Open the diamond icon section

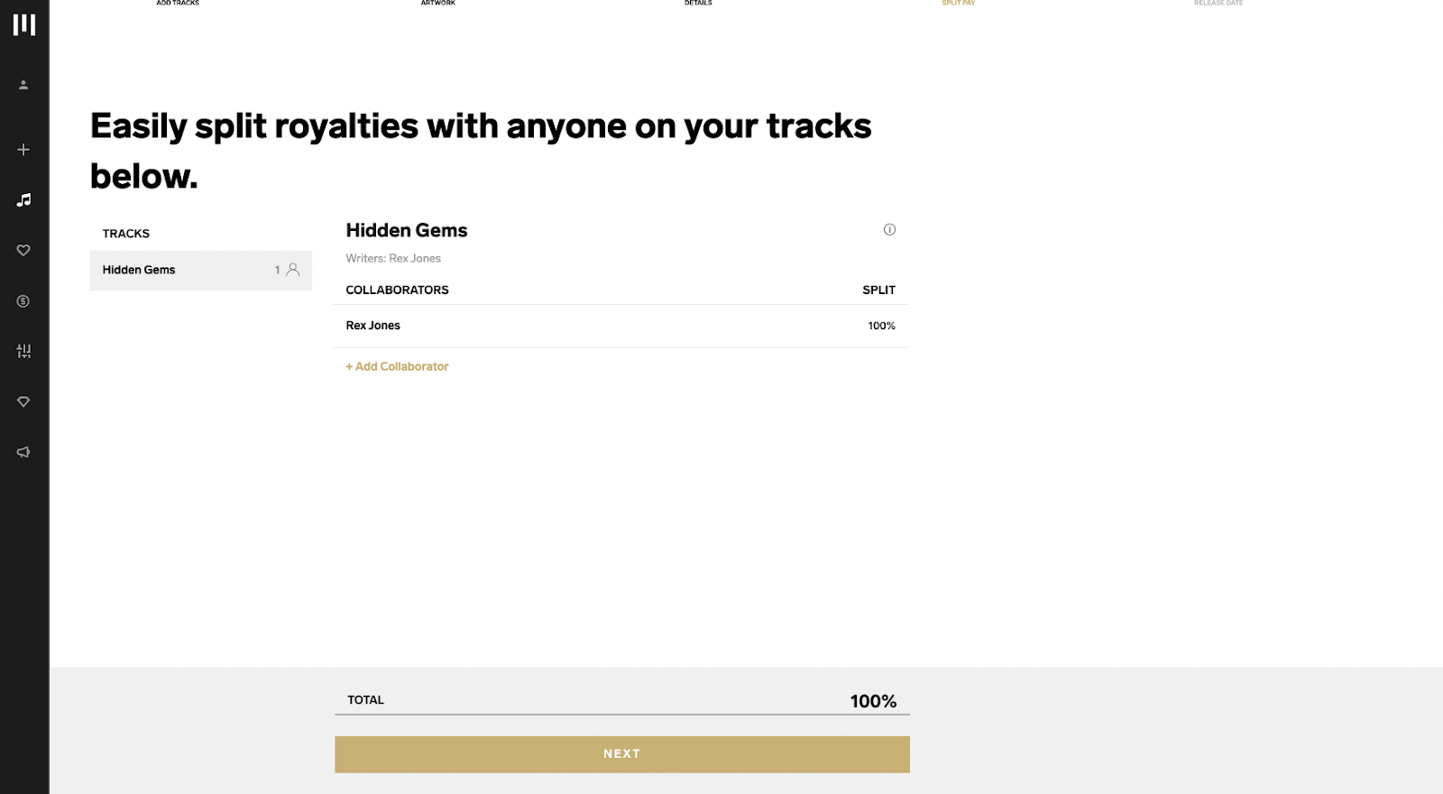(23, 402)
